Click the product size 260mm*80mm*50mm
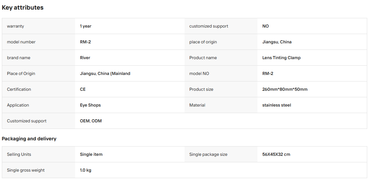The image size is (370, 184). click(x=285, y=89)
